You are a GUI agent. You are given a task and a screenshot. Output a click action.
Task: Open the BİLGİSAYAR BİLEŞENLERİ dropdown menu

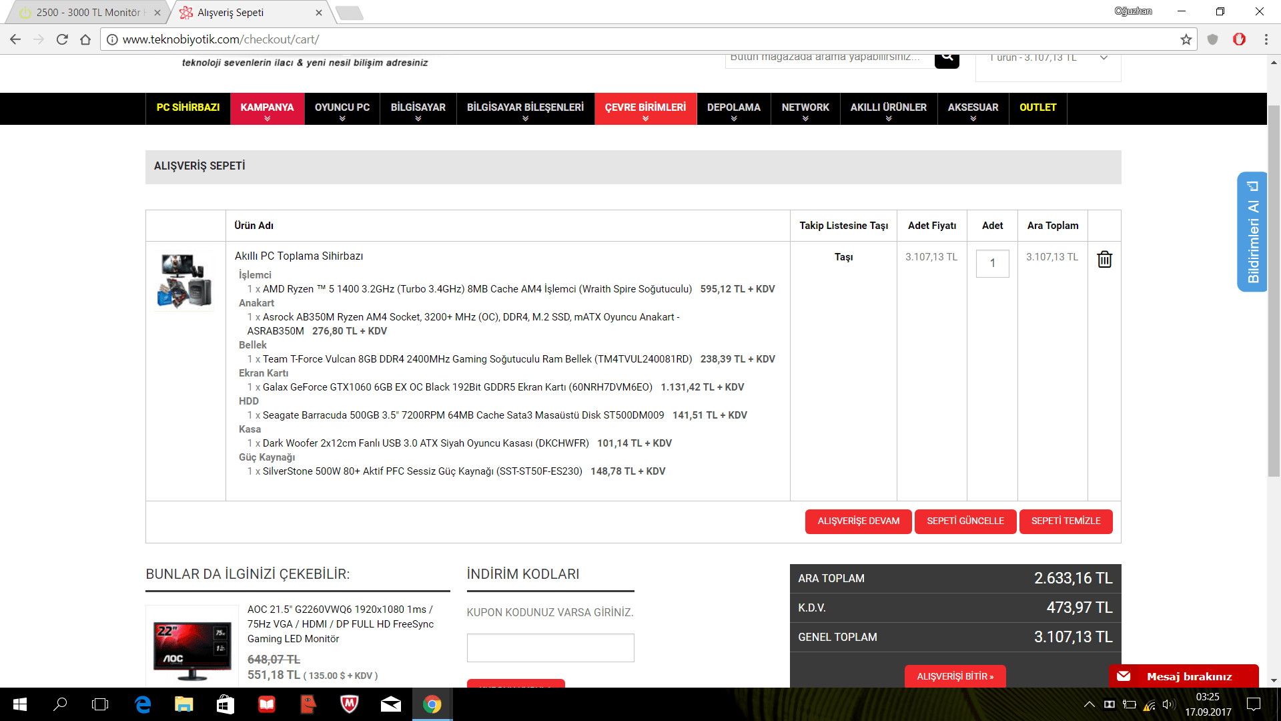tap(525, 109)
